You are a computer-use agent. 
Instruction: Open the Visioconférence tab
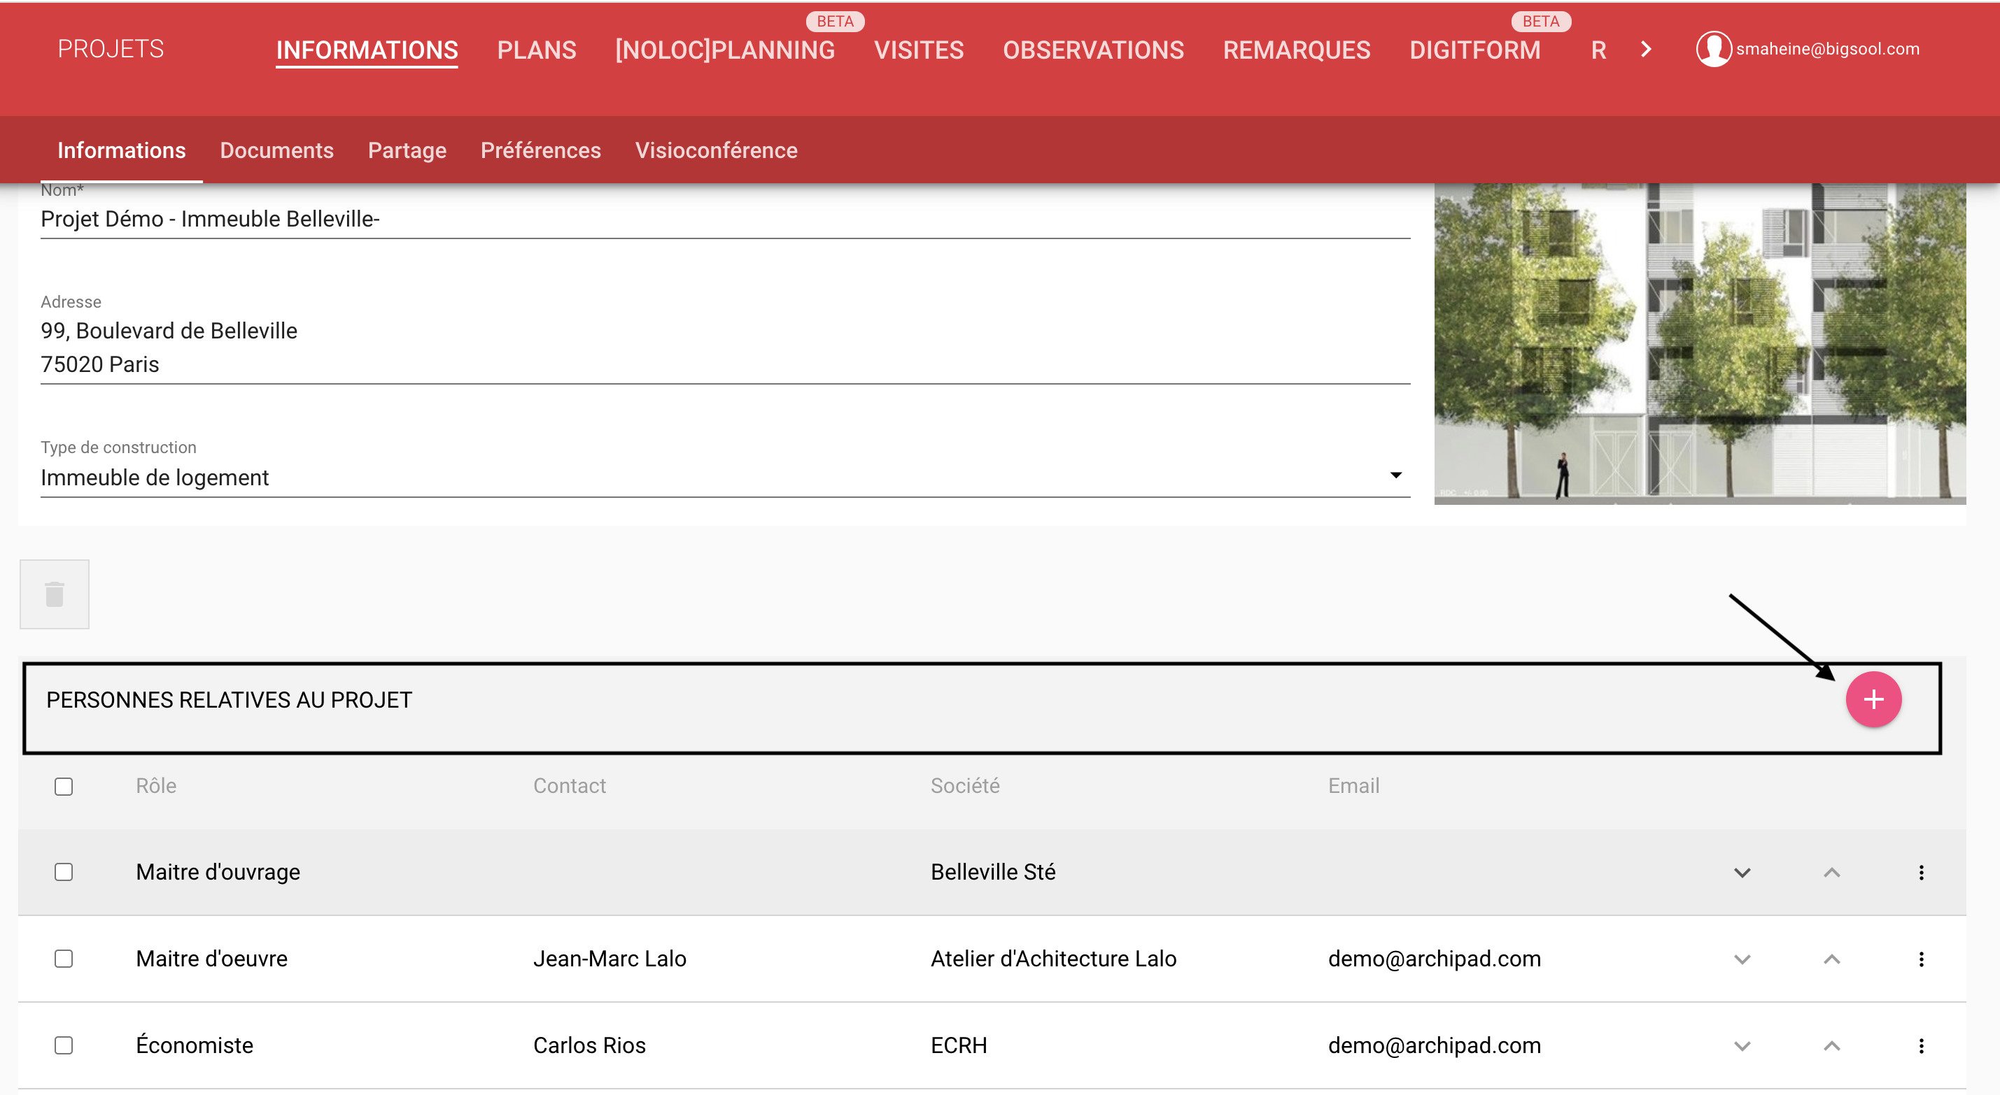click(716, 150)
